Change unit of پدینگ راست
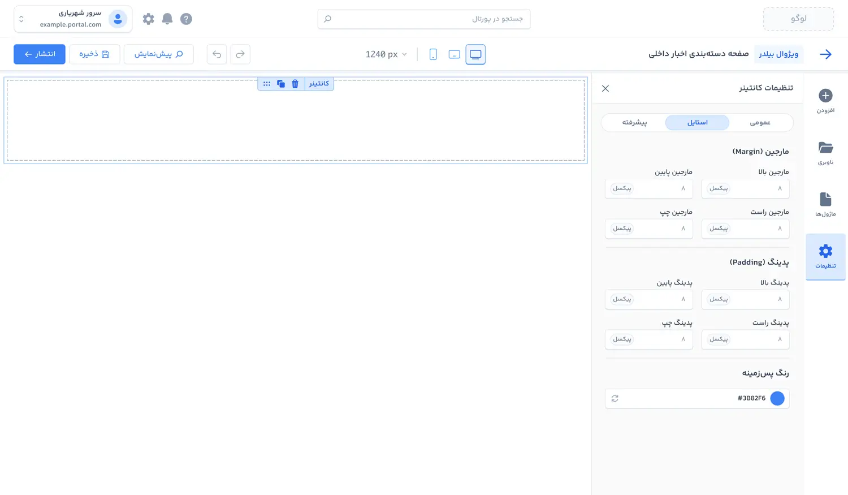The image size is (848, 495). coord(719,339)
